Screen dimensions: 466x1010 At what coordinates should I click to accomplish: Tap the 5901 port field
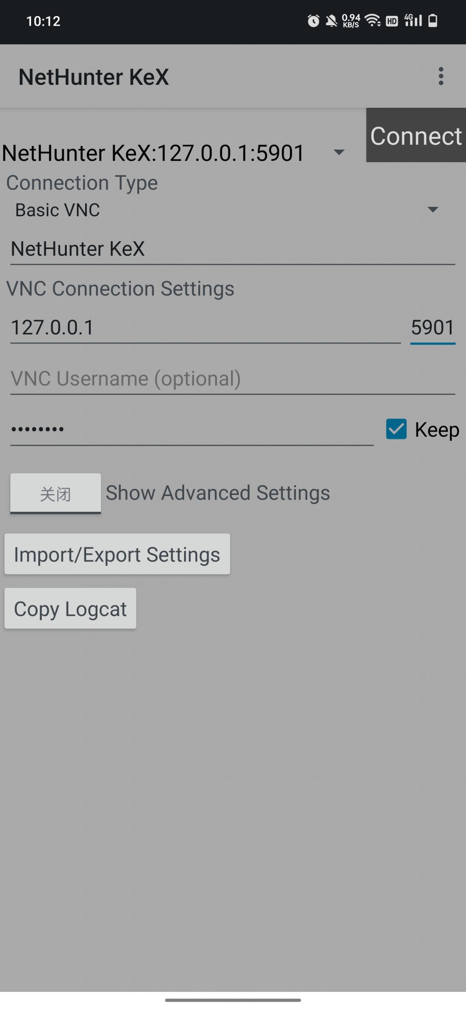[x=432, y=327]
